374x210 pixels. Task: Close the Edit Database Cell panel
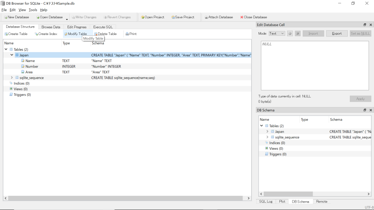point(371,25)
